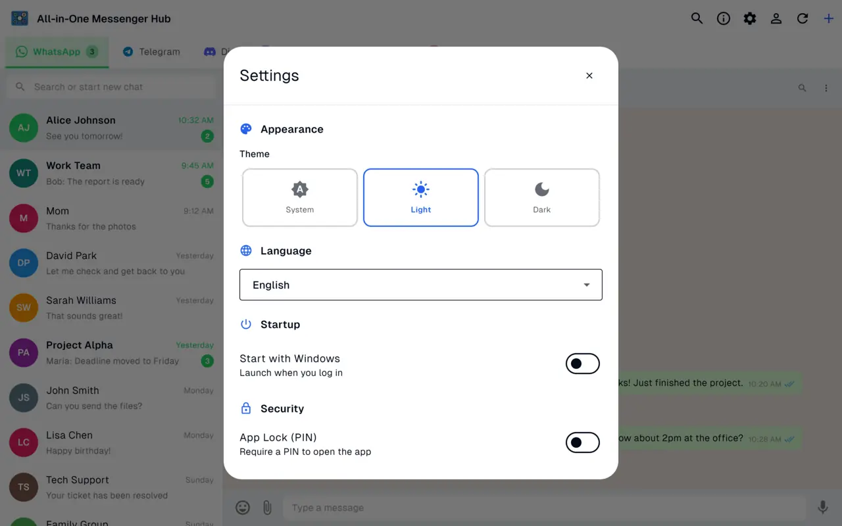Click the unread badge 3 on Project Alpha

pos(207,361)
